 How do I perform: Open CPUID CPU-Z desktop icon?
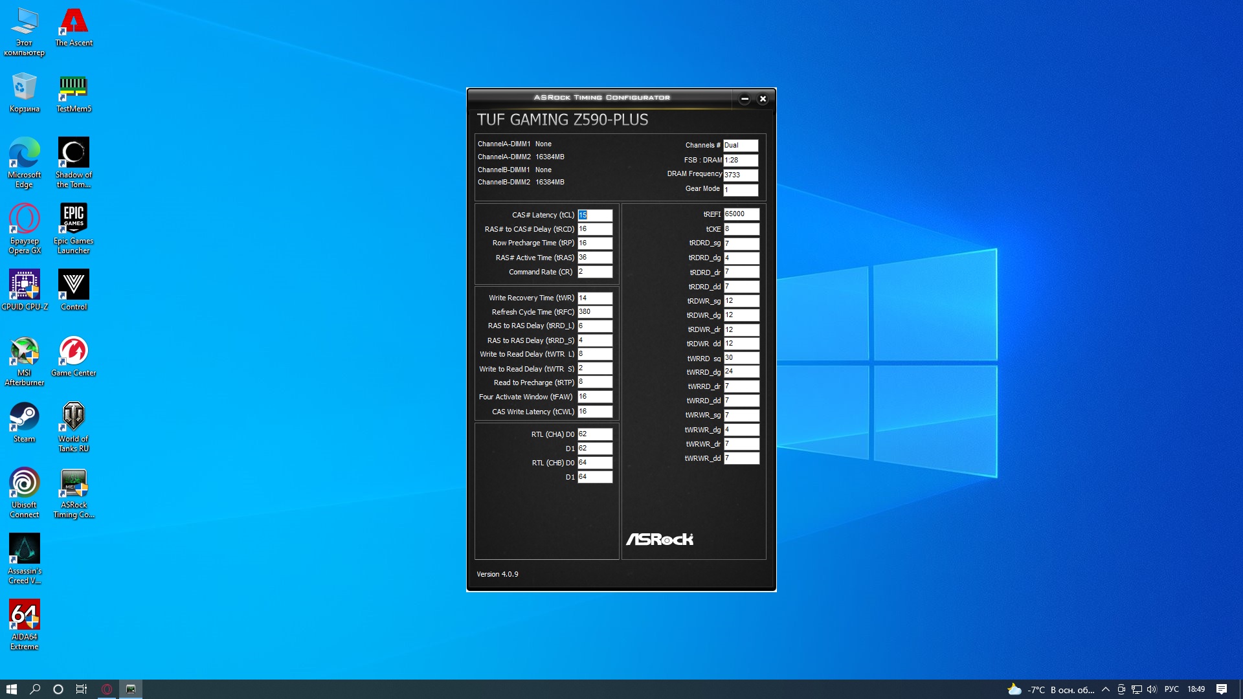point(25,289)
